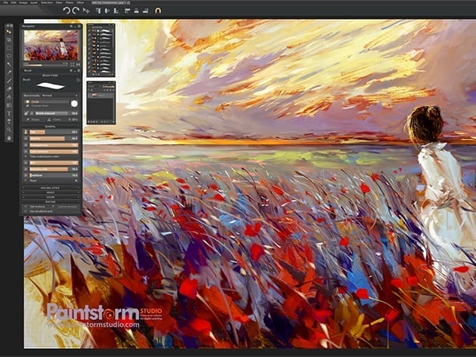Expand the Color section in Brush panel
The height and width of the screenshot is (357, 476).
click(x=51, y=197)
